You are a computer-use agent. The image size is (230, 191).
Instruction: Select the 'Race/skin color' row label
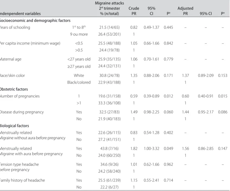tap(12, 75)
